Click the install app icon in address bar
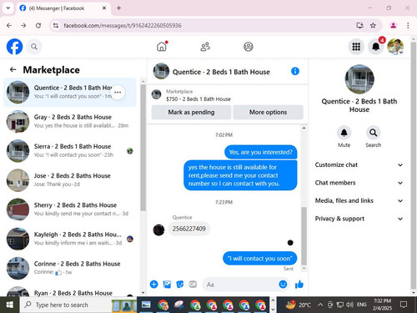The height and width of the screenshot is (313, 417). (359, 26)
